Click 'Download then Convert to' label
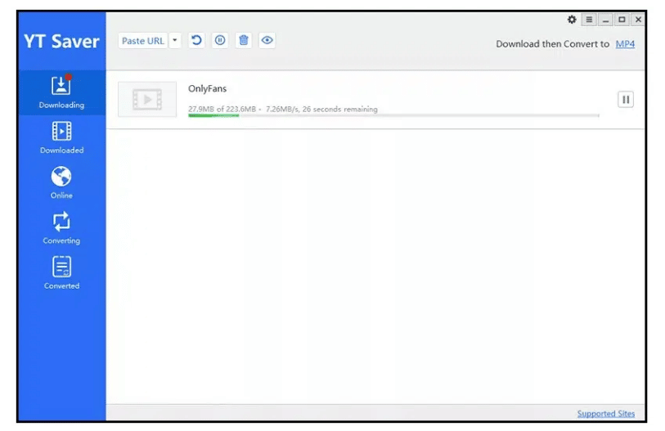 point(553,43)
